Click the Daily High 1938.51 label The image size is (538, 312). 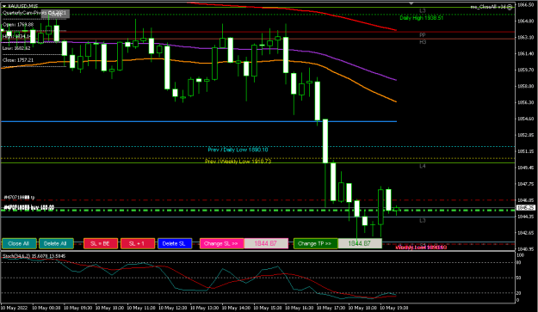click(421, 18)
